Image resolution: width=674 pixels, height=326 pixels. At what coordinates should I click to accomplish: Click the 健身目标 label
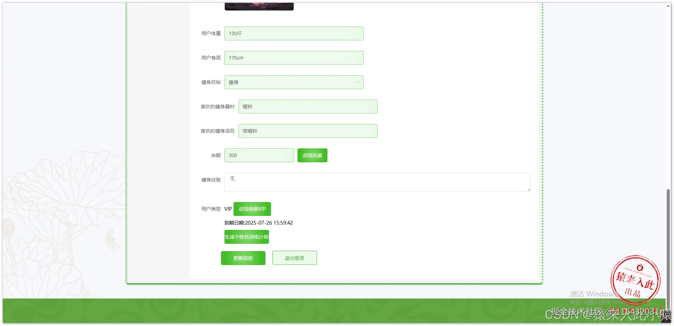(211, 82)
